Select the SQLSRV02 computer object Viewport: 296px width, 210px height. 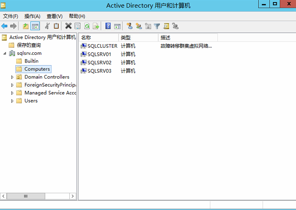coord(99,63)
